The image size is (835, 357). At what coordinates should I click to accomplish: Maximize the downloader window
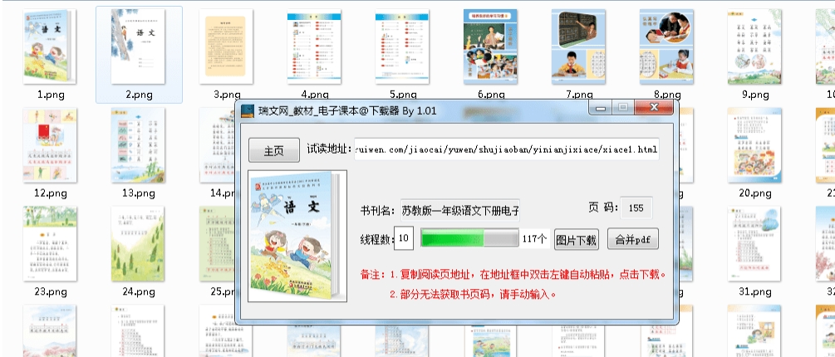point(622,108)
